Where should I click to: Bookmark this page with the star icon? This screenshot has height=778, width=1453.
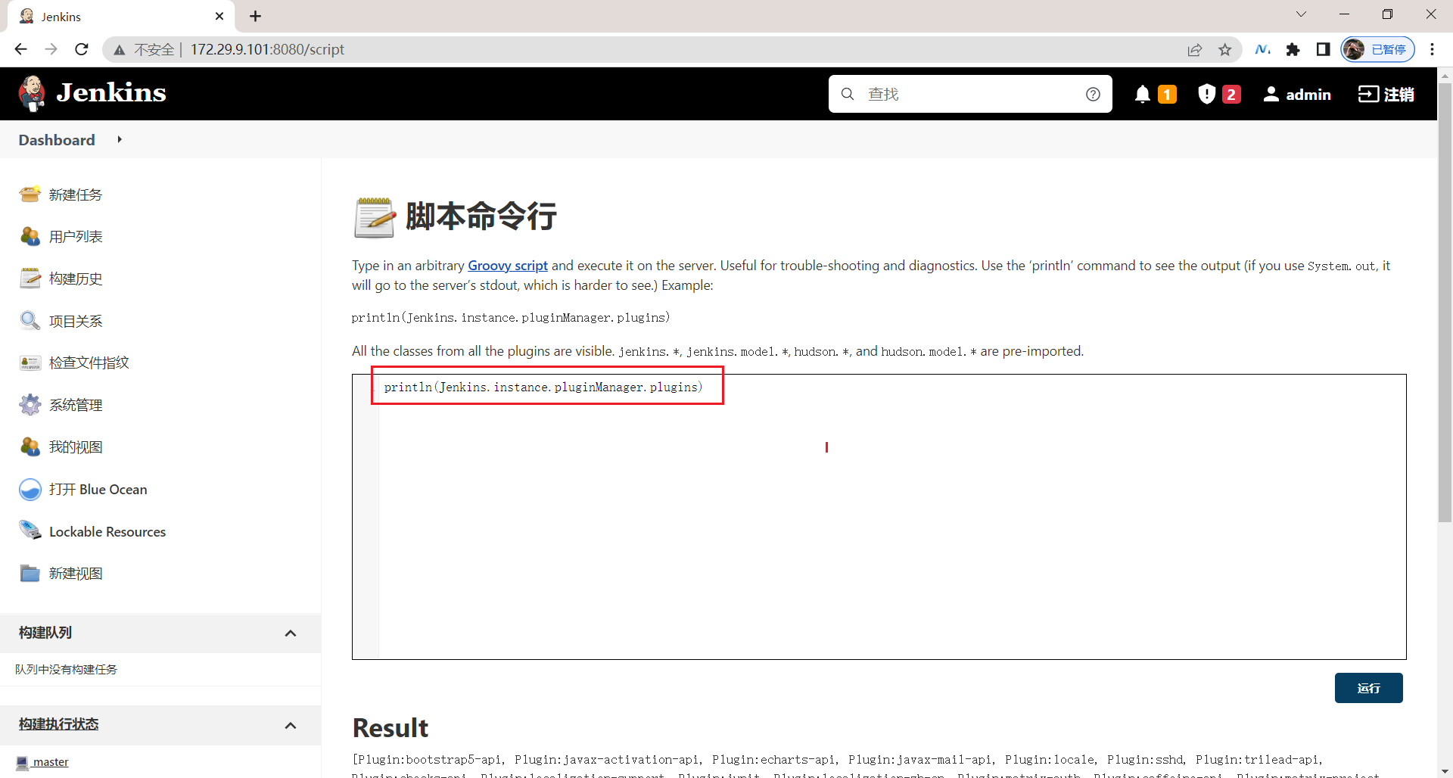point(1225,50)
